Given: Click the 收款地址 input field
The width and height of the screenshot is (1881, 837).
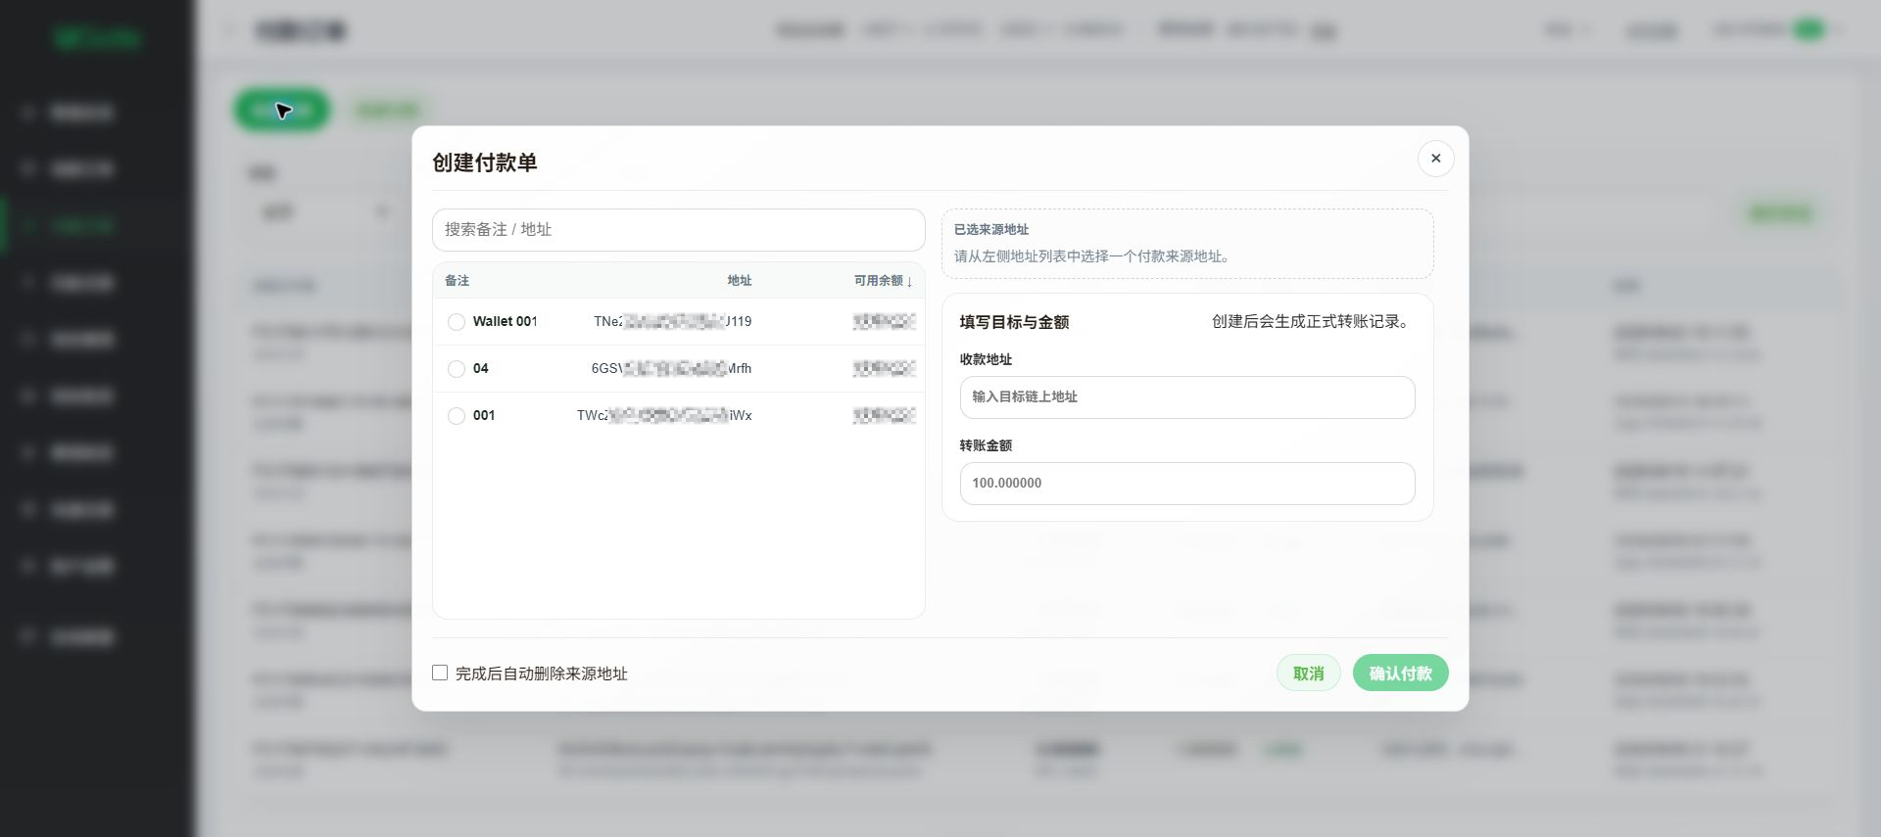Looking at the screenshot, I should [1187, 397].
